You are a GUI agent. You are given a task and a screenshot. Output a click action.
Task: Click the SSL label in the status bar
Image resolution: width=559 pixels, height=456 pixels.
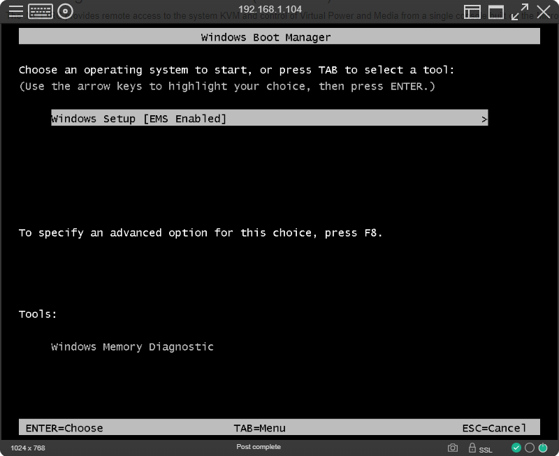[486, 450]
